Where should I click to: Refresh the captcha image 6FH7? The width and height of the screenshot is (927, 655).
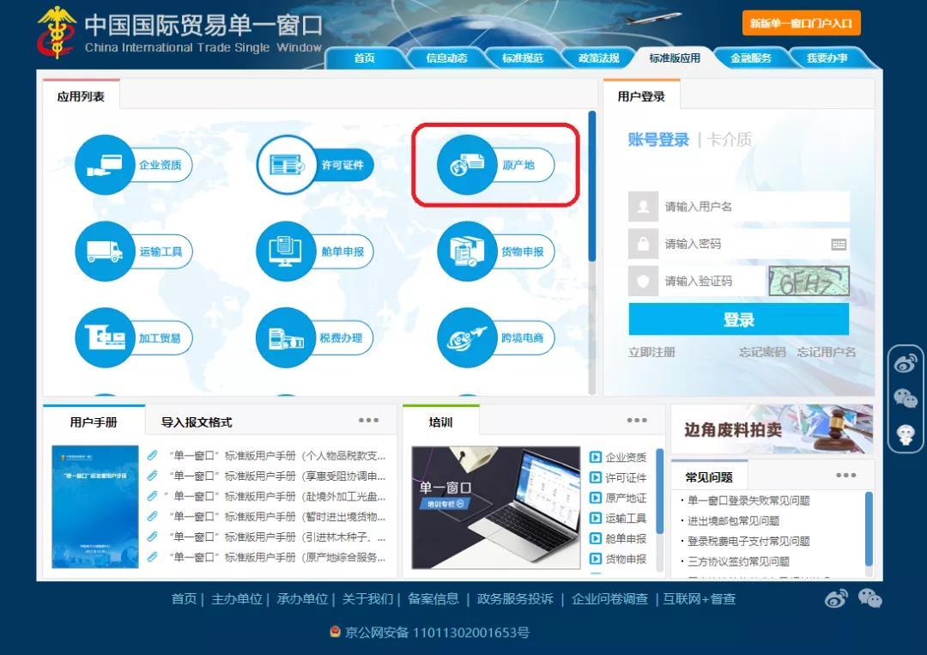point(809,282)
